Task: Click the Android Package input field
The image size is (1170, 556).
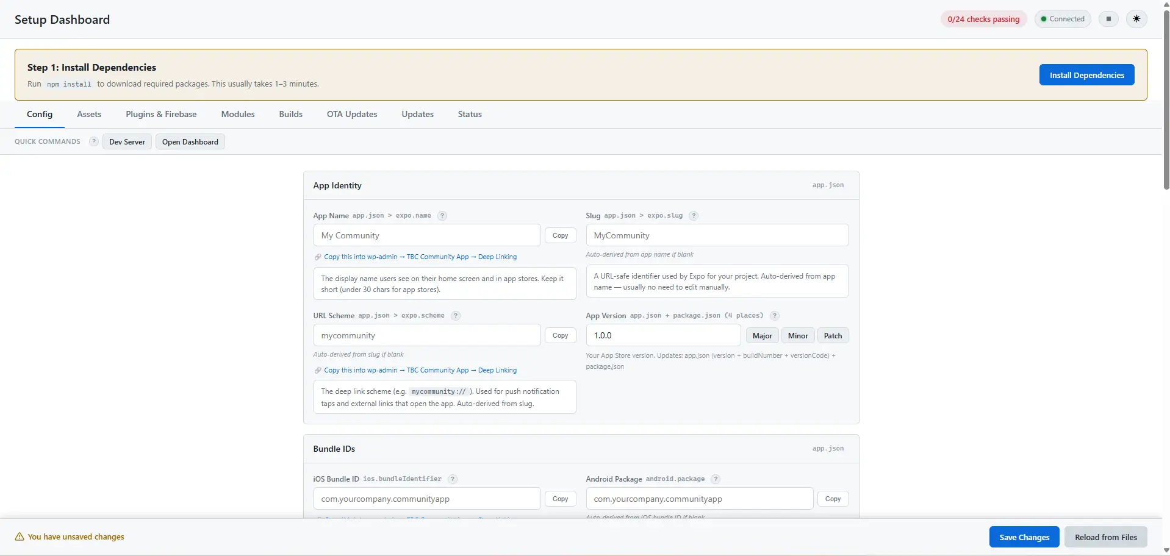Action: pos(698,499)
